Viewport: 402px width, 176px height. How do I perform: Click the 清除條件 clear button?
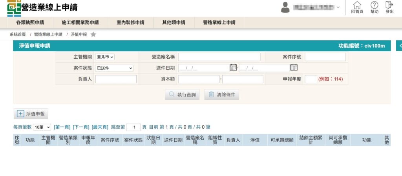pos(222,94)
